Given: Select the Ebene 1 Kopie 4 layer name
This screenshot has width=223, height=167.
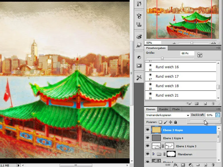Looking at the screenshot, I should (173, 138).
